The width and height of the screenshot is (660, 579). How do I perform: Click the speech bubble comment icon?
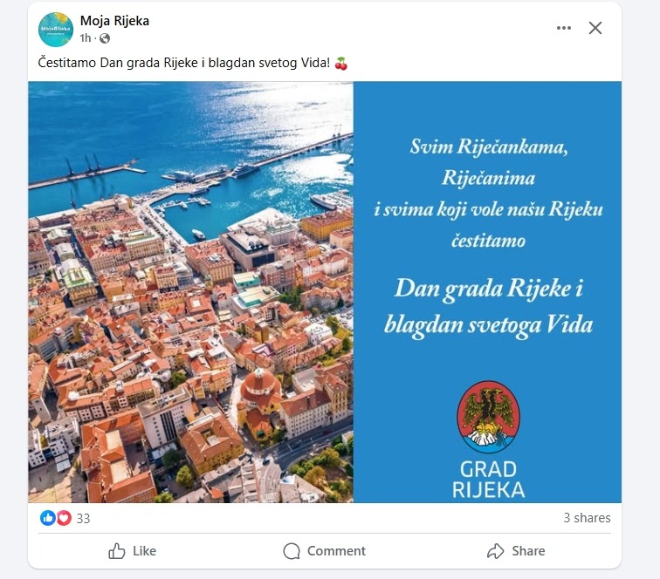pyautogui.click(x=292, y=551)
